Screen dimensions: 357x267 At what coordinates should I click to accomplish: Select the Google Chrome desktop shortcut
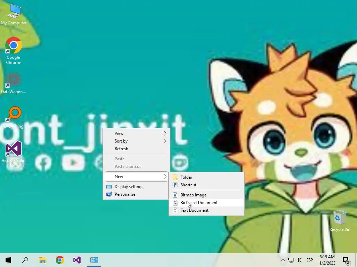click(x=14, y=51)
